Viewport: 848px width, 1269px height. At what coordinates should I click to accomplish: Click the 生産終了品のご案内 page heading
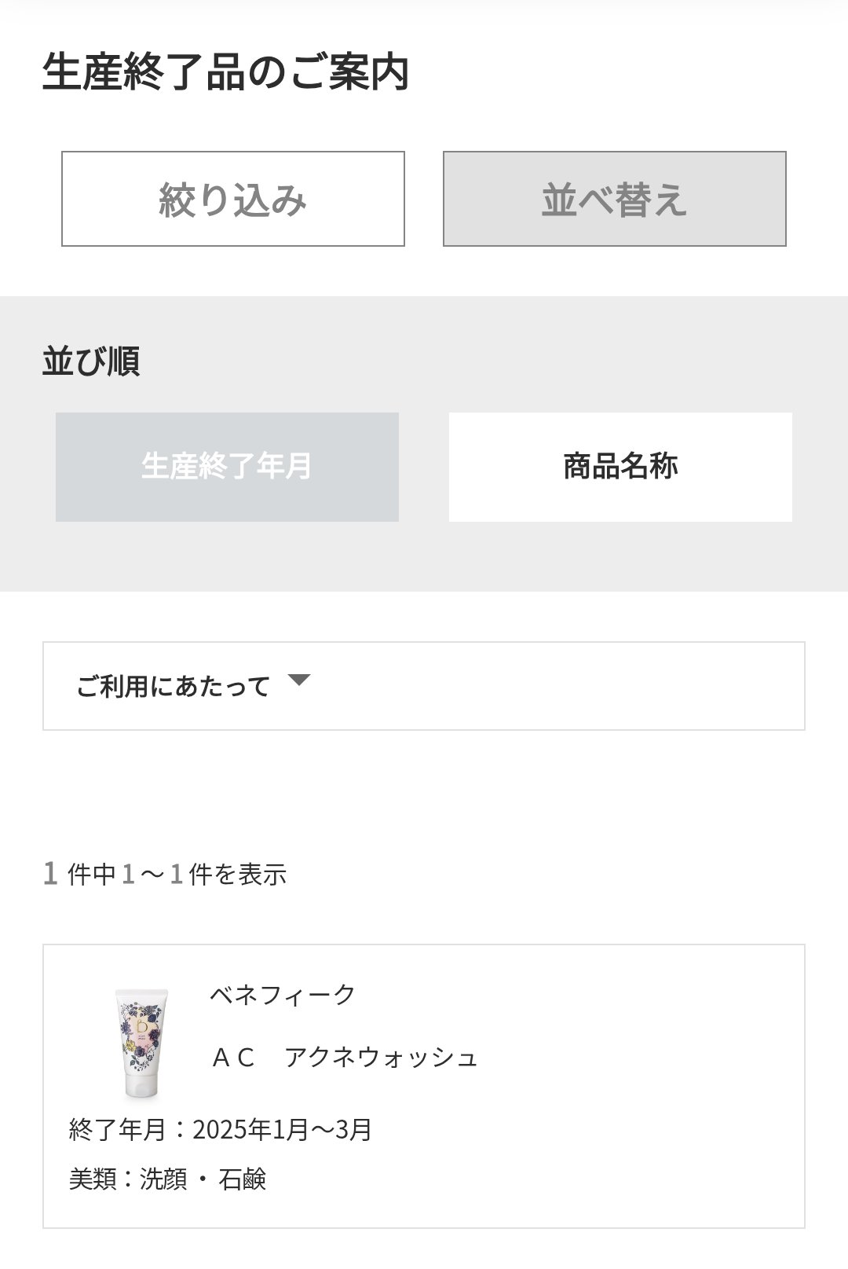tap(225, 72)
